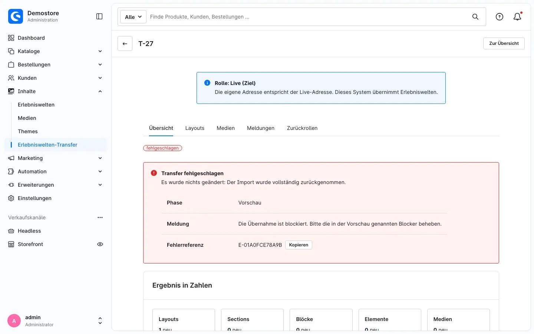
Task: Click the Shopware logo icon
Action: pos(16,16)
